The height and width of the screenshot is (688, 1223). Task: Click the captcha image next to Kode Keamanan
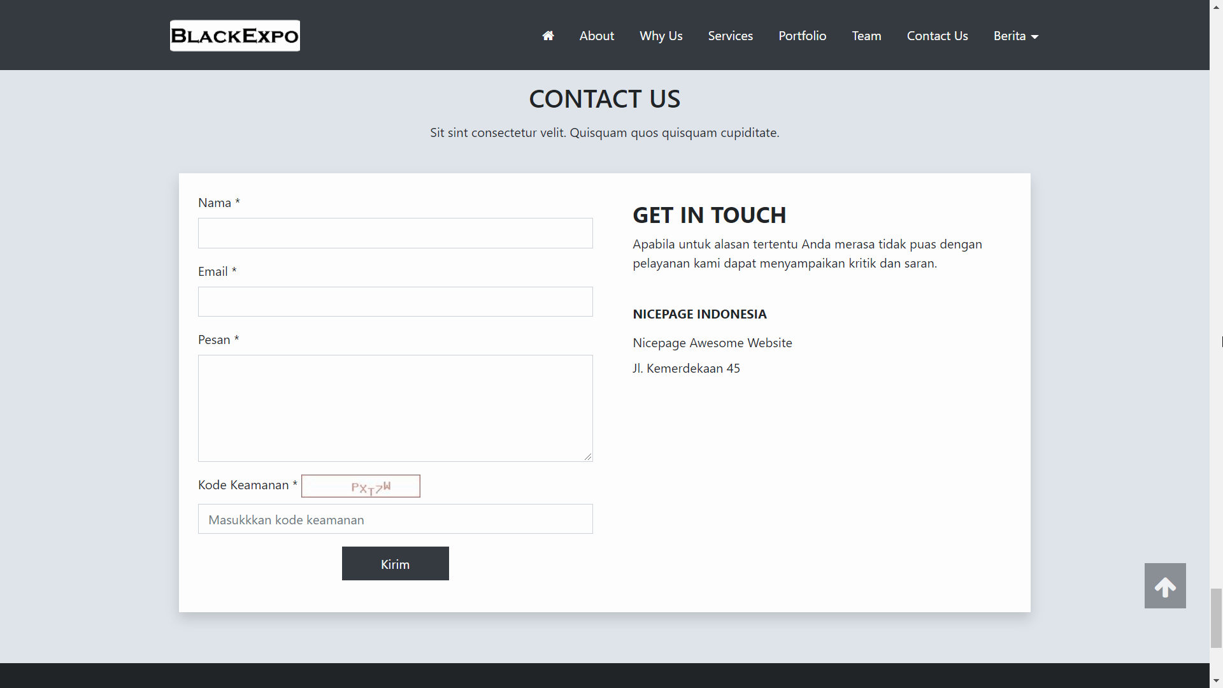[x=361, y=485]
